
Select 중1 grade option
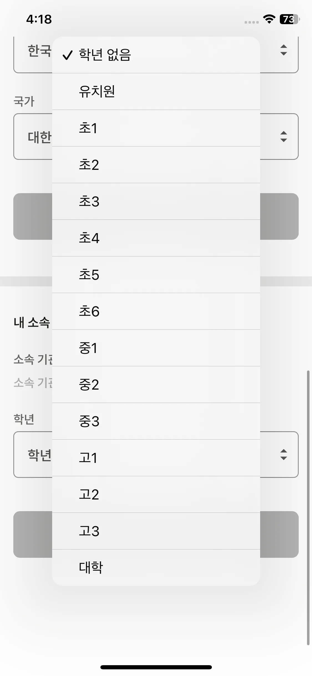point(156,348)
